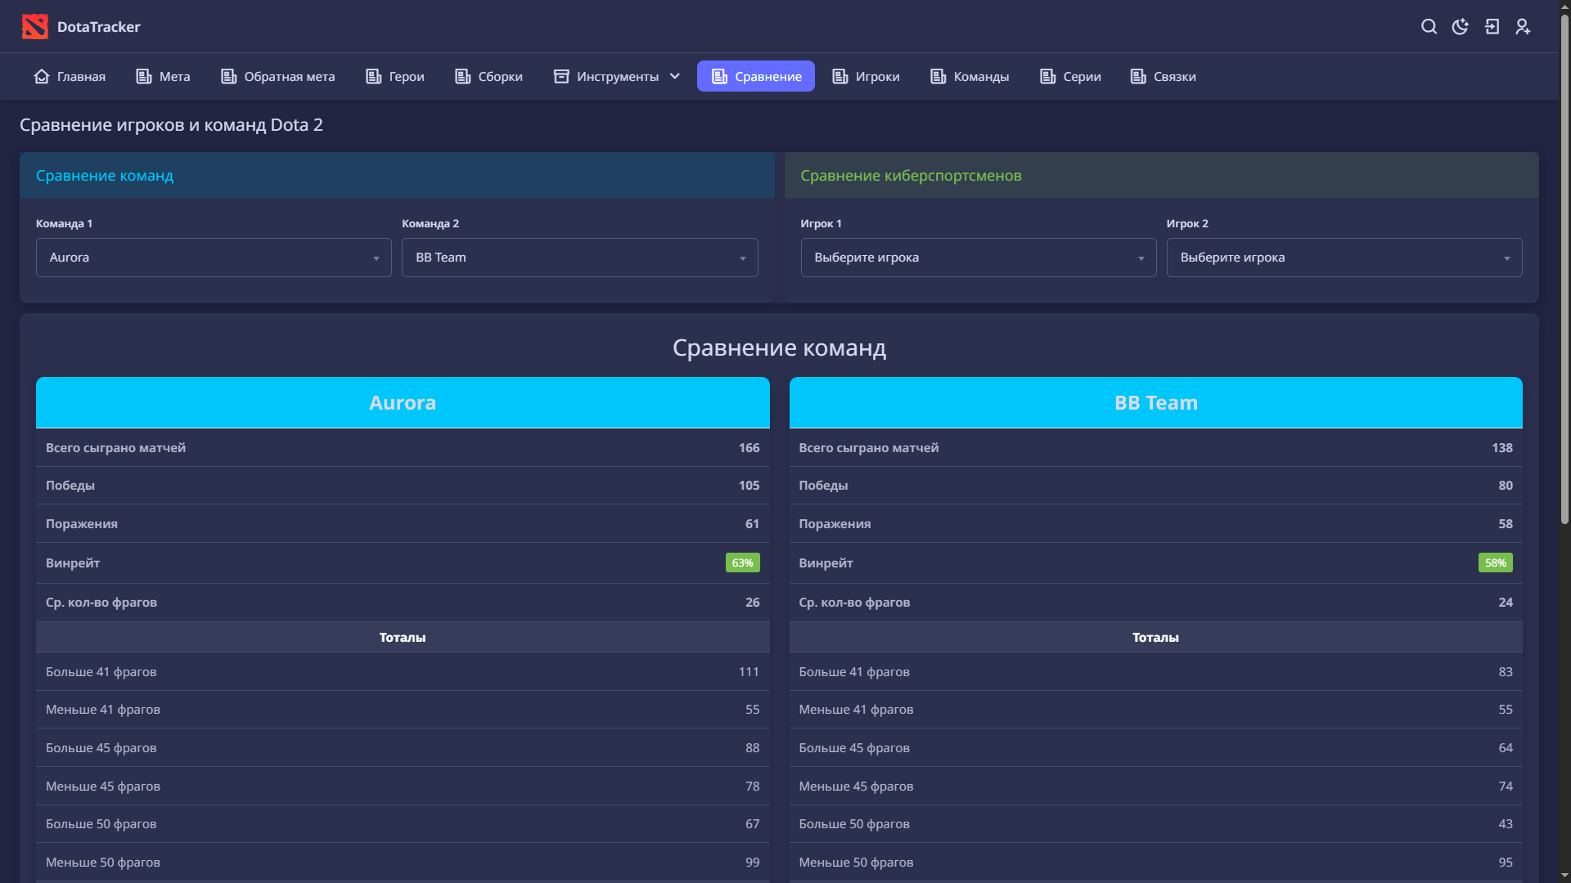Open the Команда 2 BB Team dropdown
The width and height of the screenshot is (1571, 883).
580,258
